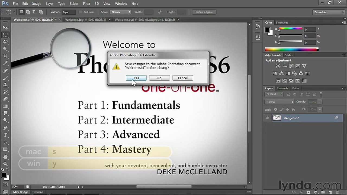This screenshot has width=347, height=195.
Task: Toggle the Anti-alias checkbox
Action: click(x=80, y=12)
